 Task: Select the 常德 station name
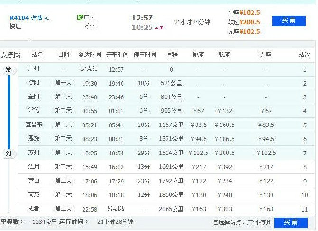click(x=34, y=110)
